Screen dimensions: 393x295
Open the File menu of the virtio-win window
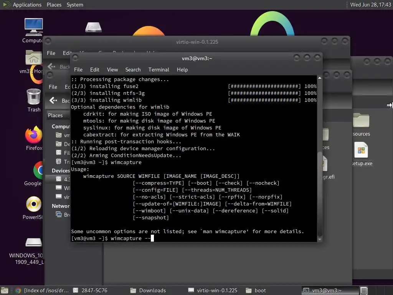tap(51, 53)
